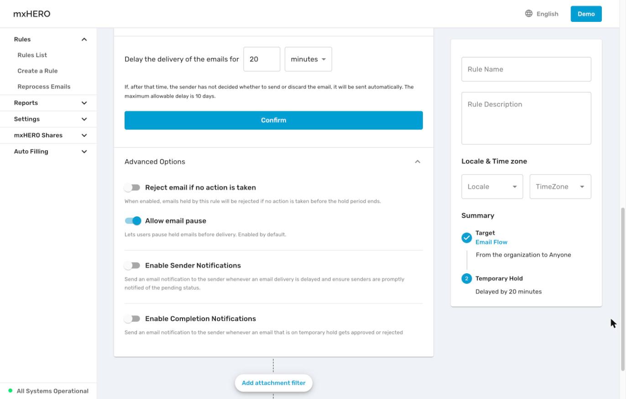
Task: Click the Demo account button
Action: (586, 14)
